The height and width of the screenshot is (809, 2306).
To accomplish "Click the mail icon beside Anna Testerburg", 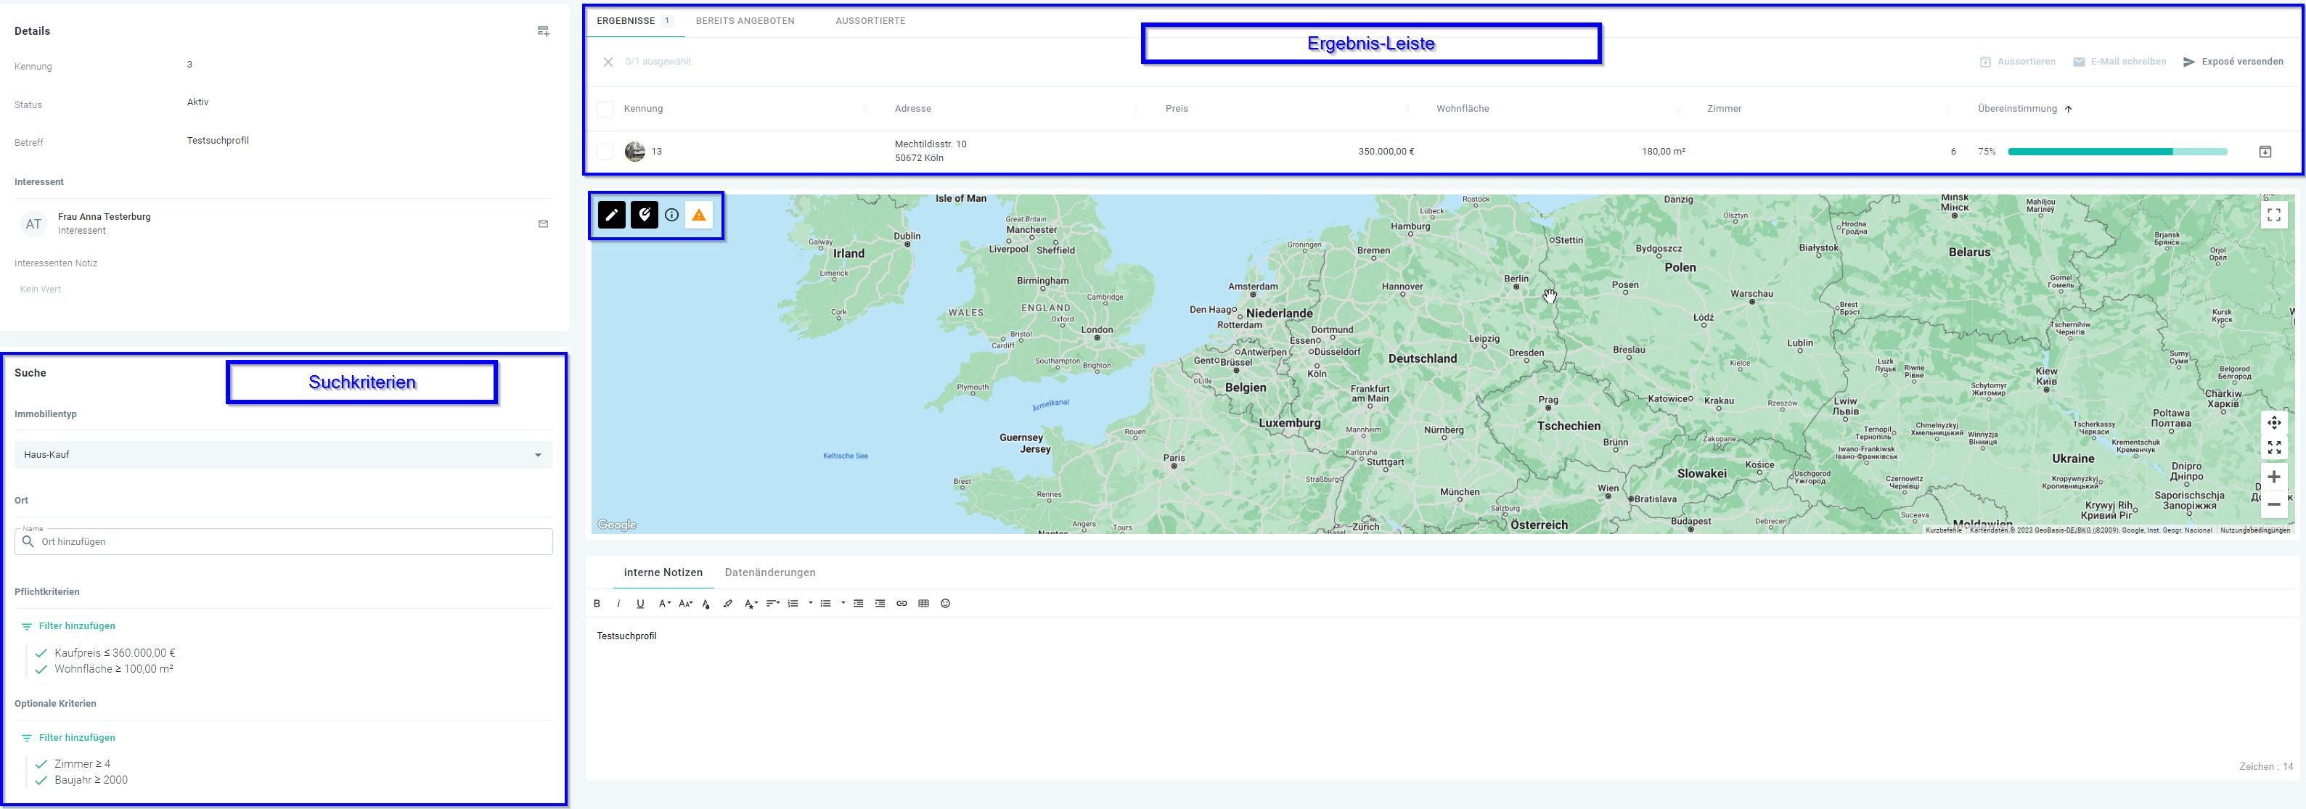I will point(542,223).
